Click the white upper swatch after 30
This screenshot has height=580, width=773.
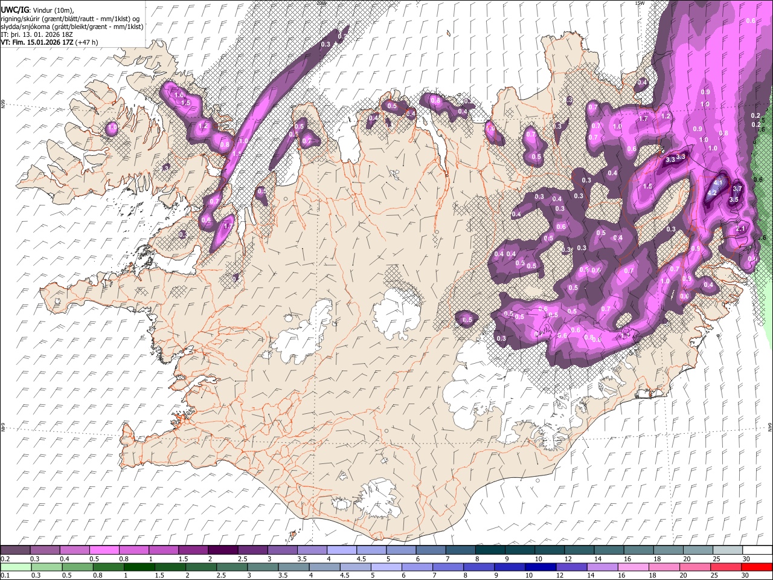757,550
